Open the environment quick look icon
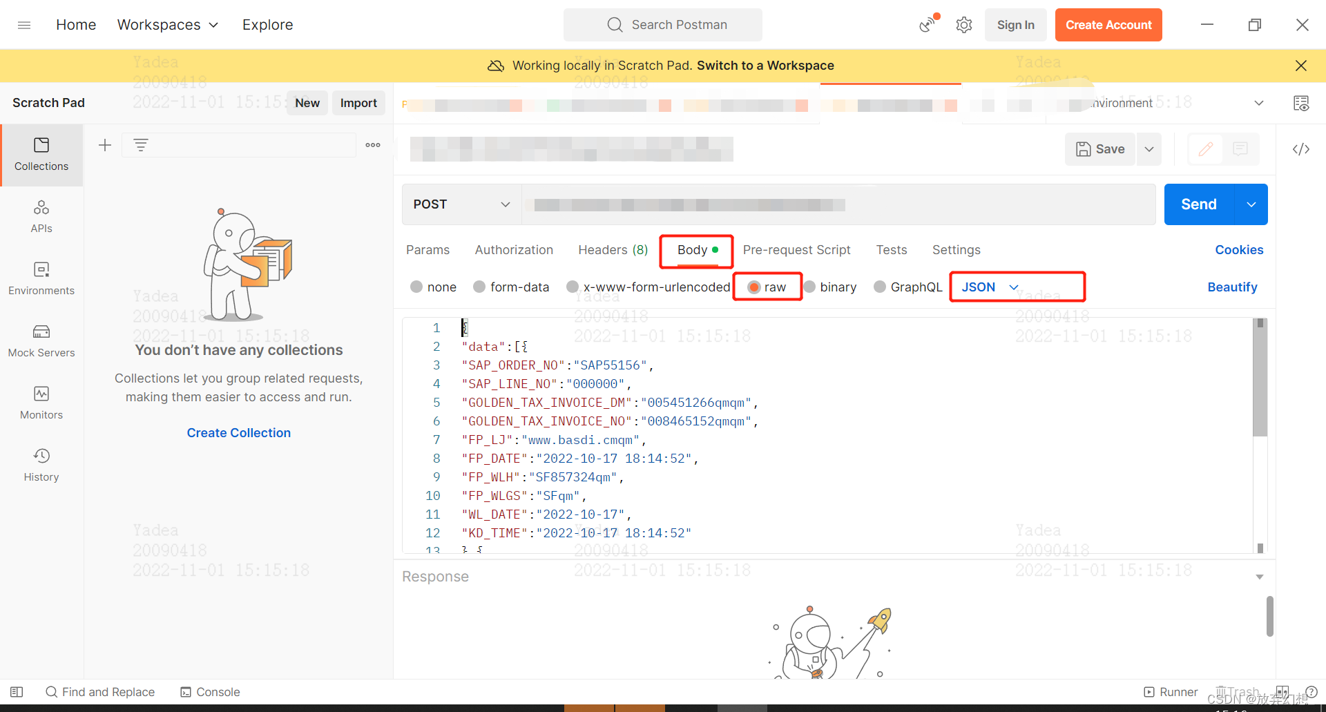The image size is (1326, 712). tap(1301, 104)
